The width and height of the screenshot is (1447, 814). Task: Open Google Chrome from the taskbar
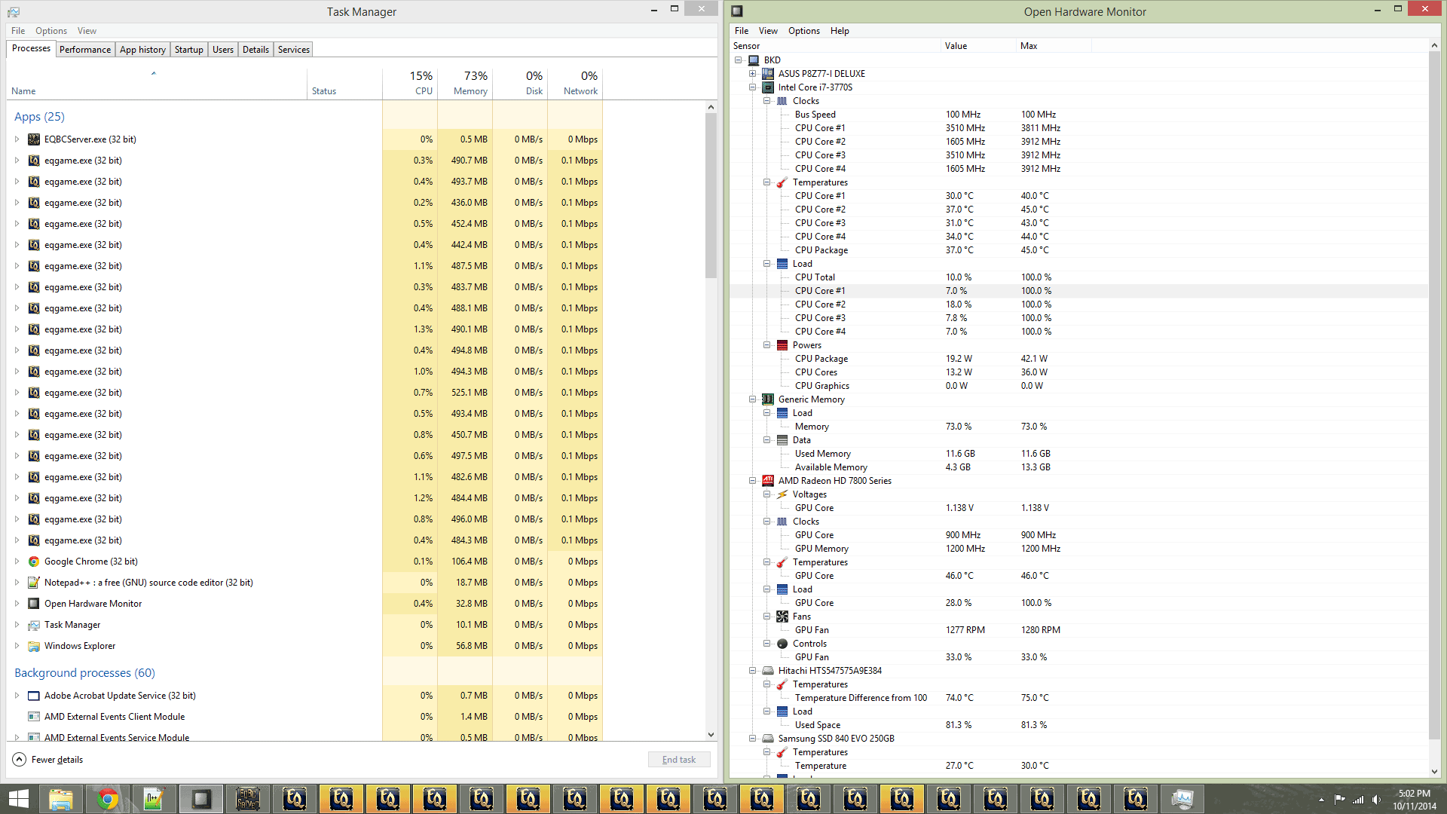tap(108, 799)
